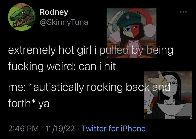Select the text "can i hit"
The image size is (196, 139).
click(97, 66)
